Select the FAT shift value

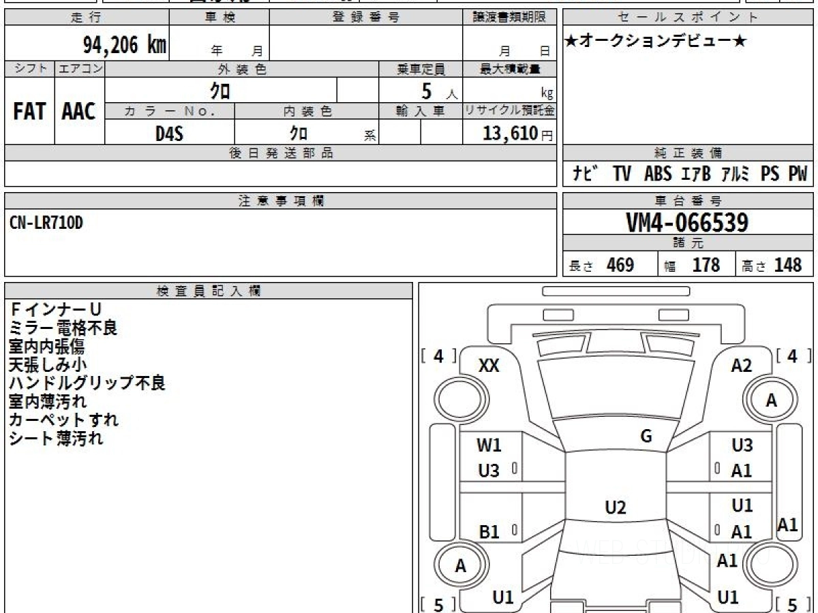click(x=29, y=112)
